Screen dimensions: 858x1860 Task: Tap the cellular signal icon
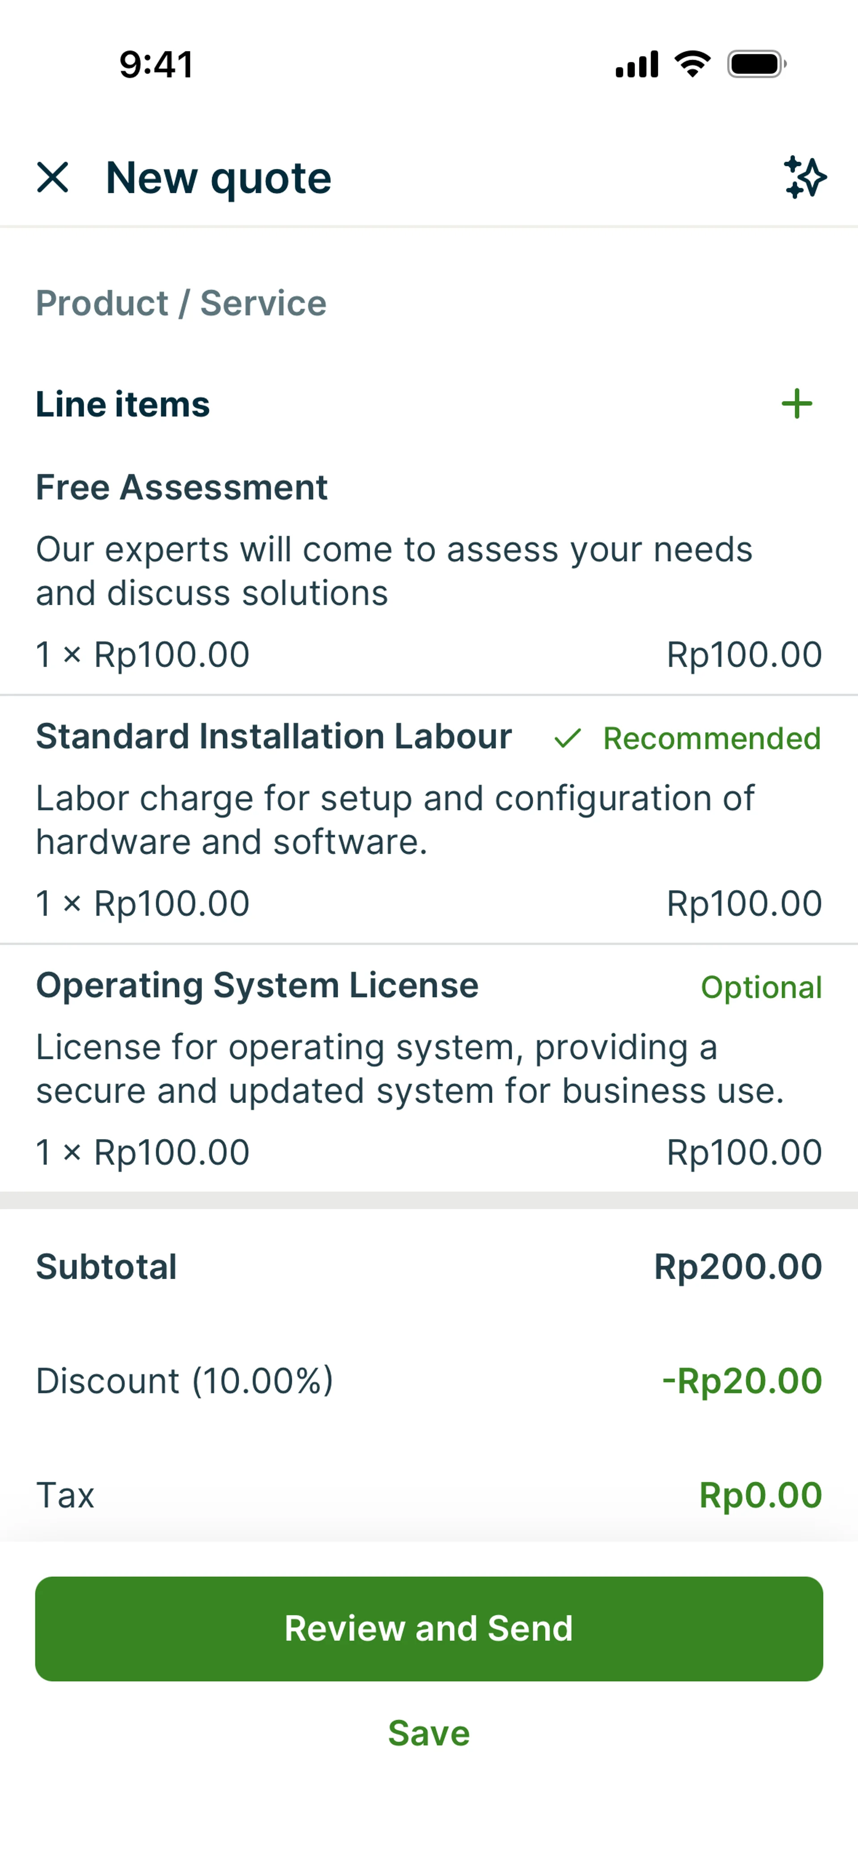pyautogui.click(x=636, y=64)
